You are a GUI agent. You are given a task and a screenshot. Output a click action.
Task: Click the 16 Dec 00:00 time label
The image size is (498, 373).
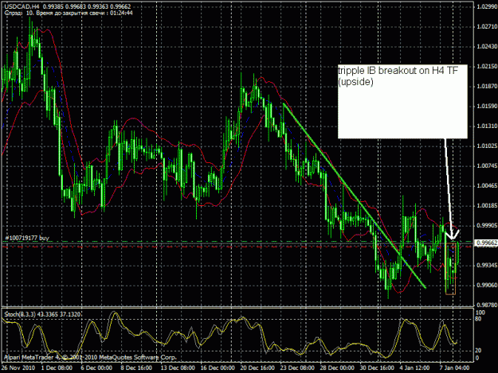218,368
